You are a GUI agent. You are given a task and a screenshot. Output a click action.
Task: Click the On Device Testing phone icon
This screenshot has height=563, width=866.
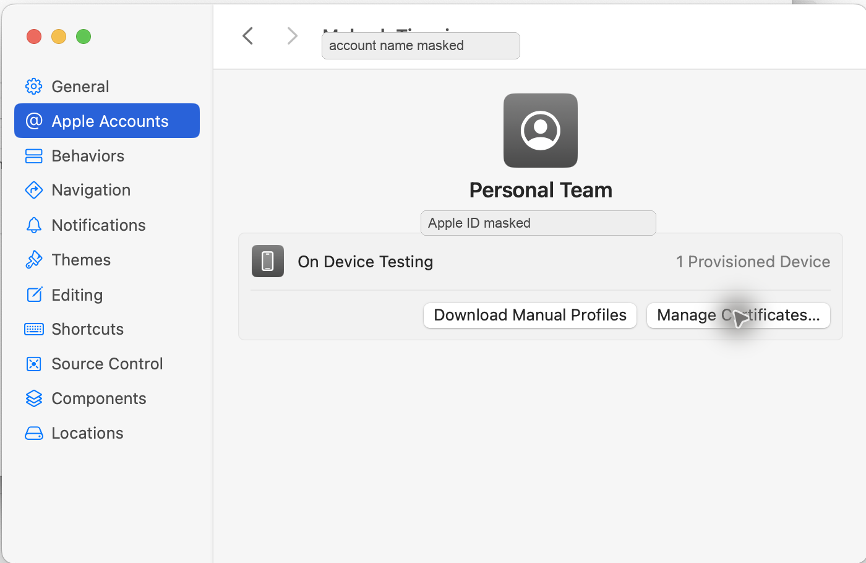point(268,261)
